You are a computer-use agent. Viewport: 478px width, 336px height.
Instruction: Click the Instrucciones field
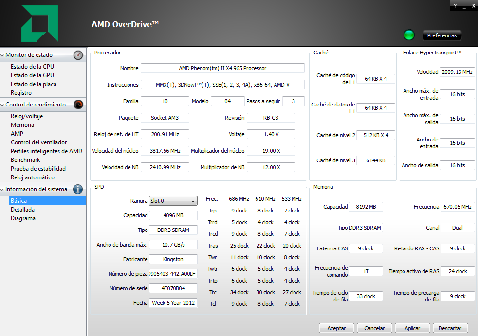click(x=222, y=85)
